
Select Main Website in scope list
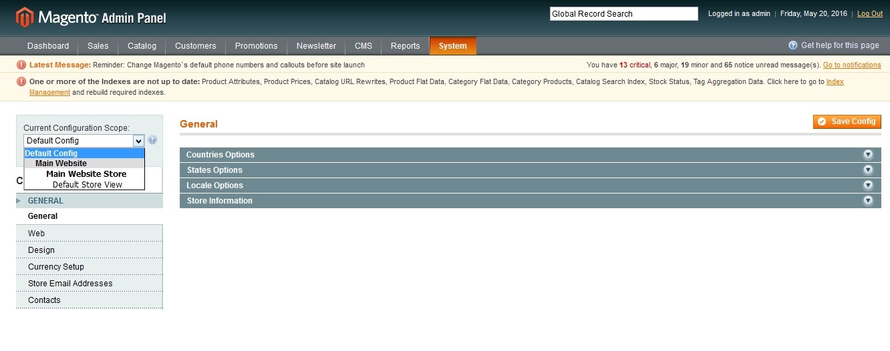pos(84,163)
